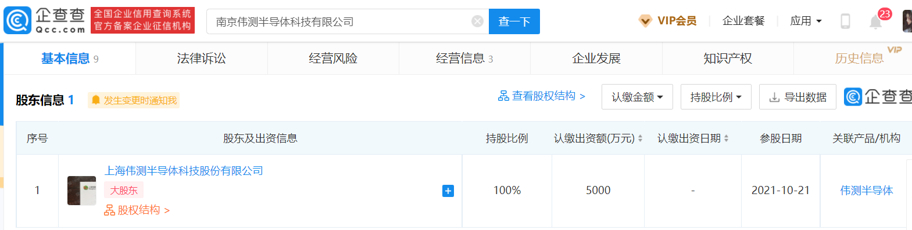Switch to the 基本信息 tab

pyautogui.click(x=70, y=59)
